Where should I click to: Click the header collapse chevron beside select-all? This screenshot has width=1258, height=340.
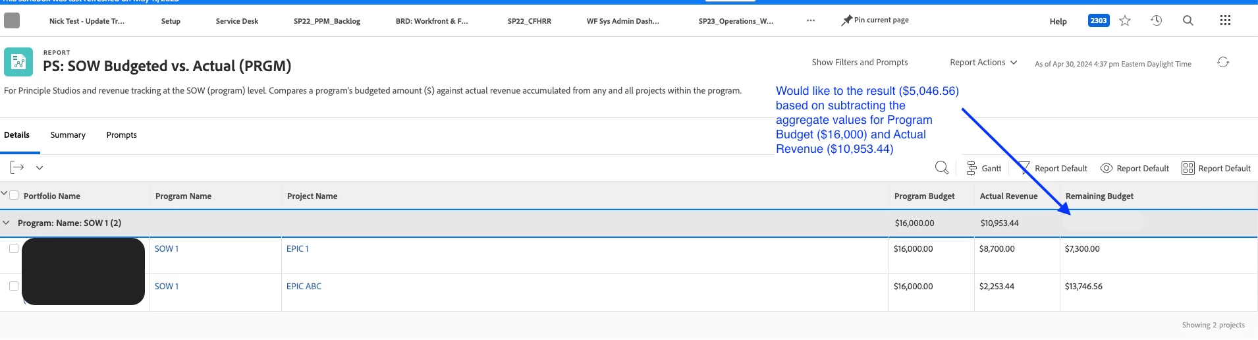[x=4, y=193]
